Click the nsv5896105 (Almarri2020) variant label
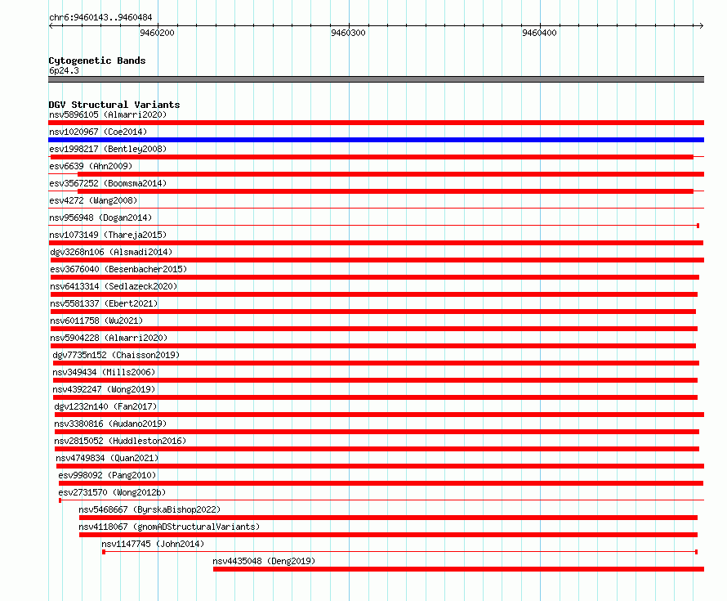 [x=108, y=114]
